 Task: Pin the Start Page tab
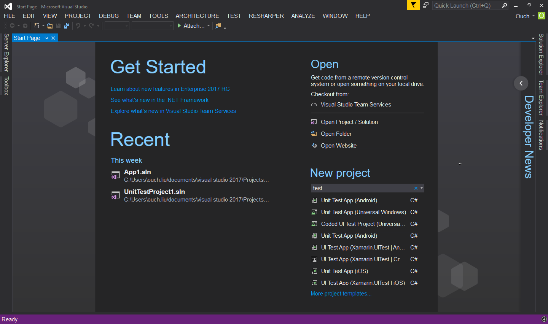[46, 38]
